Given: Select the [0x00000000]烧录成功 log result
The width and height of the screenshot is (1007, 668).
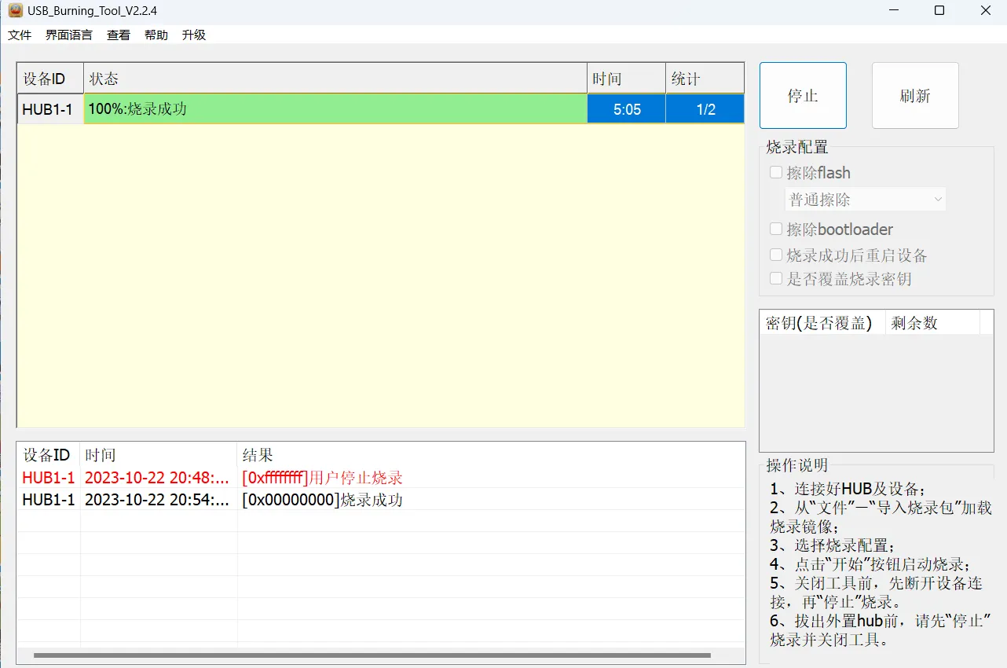Looking at the screenshot, I should [322, 500].
